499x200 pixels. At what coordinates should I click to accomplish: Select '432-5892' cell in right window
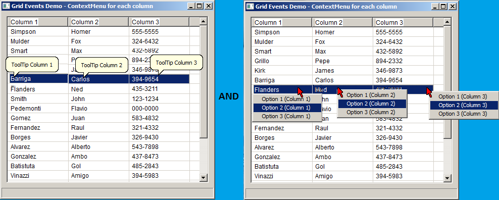point(403,52)
